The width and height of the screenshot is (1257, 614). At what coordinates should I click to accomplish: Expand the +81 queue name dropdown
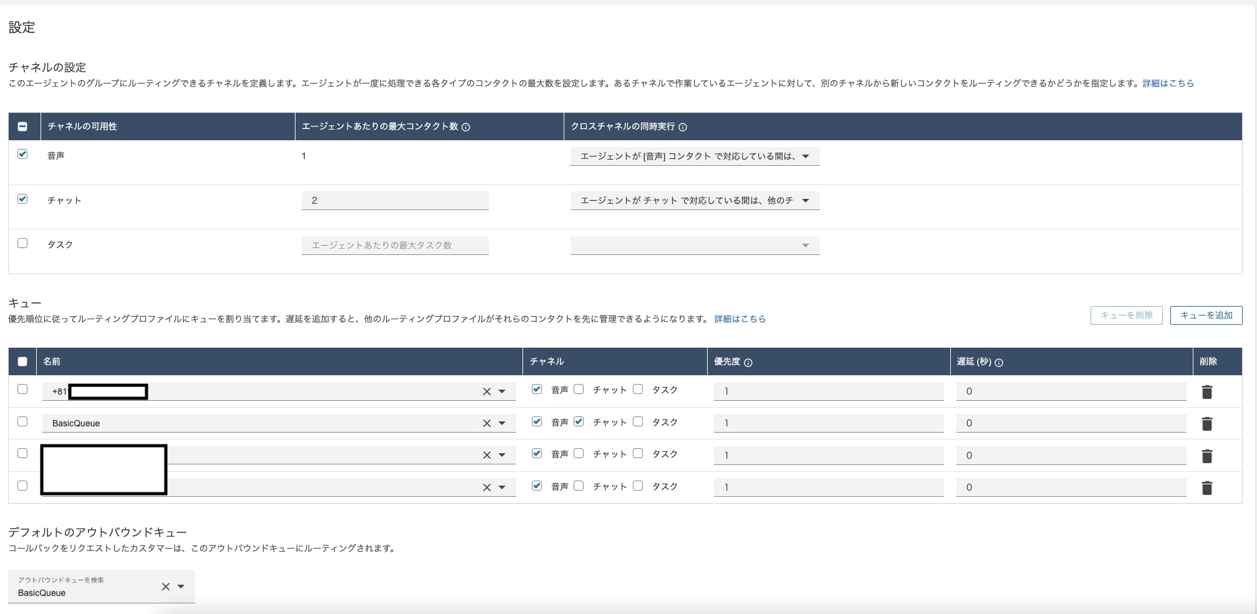[502, 391]
